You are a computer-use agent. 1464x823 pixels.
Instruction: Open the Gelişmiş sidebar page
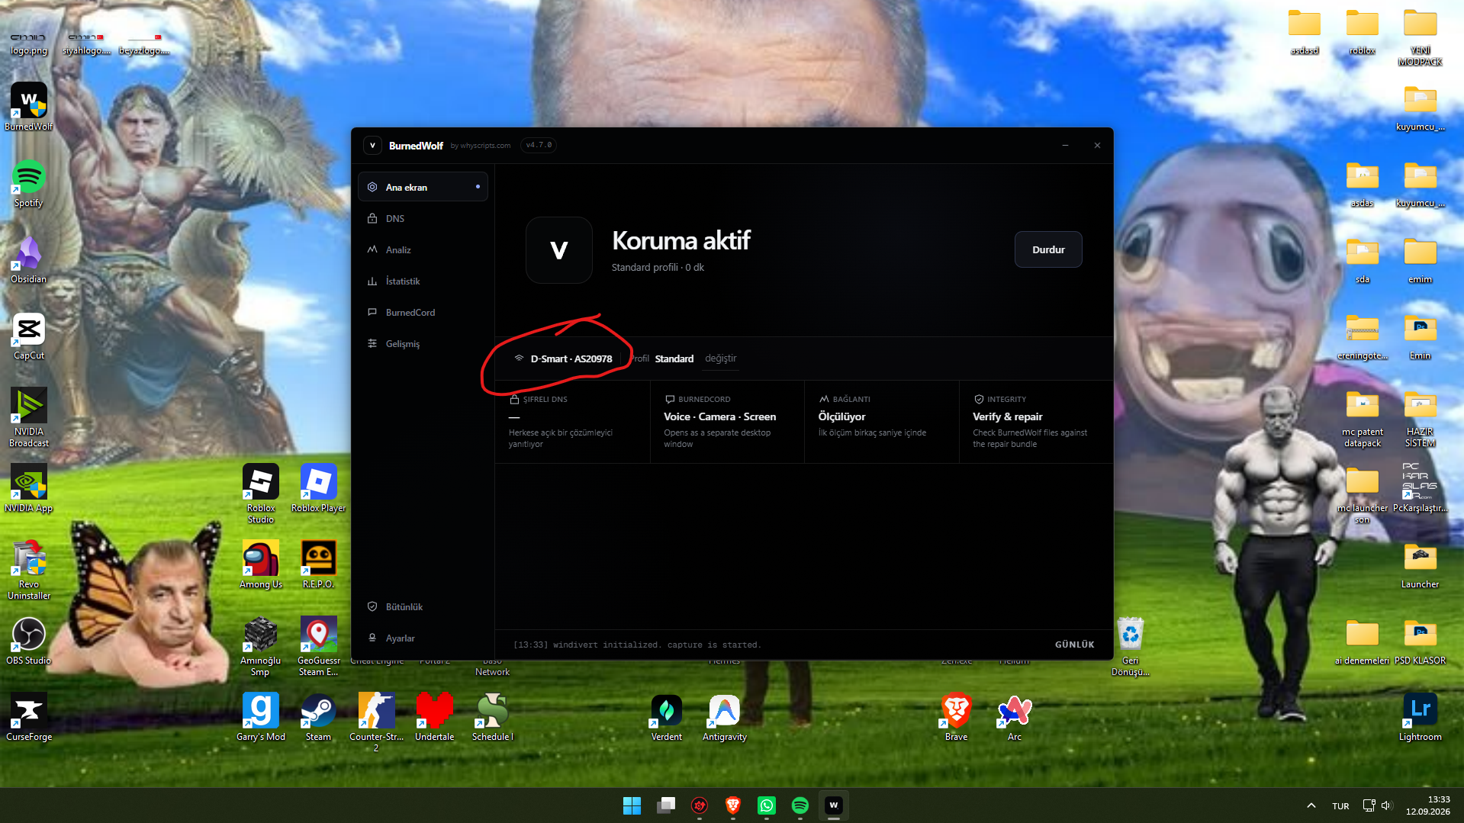click(x=423, y=343)
